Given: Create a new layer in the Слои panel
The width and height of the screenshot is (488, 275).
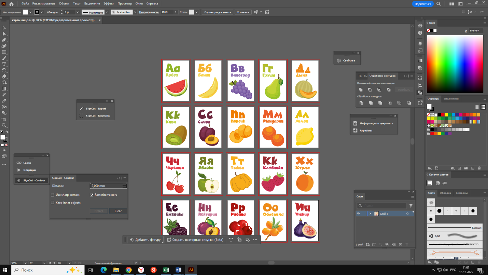Looking at the screenshot, I should pyautogui.click(x=401, y=245).
